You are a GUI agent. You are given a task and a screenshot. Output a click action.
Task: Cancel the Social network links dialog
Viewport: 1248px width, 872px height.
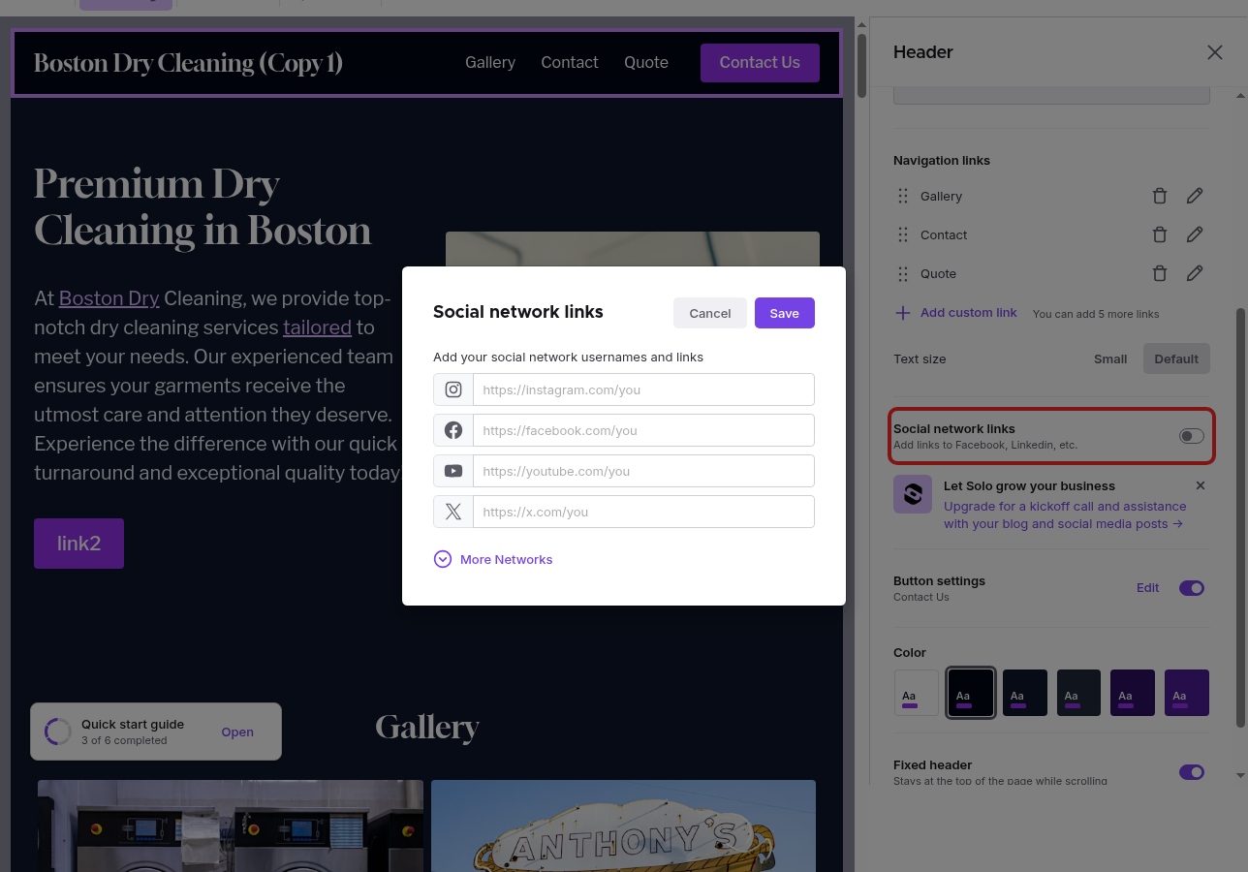click(710, 313)
